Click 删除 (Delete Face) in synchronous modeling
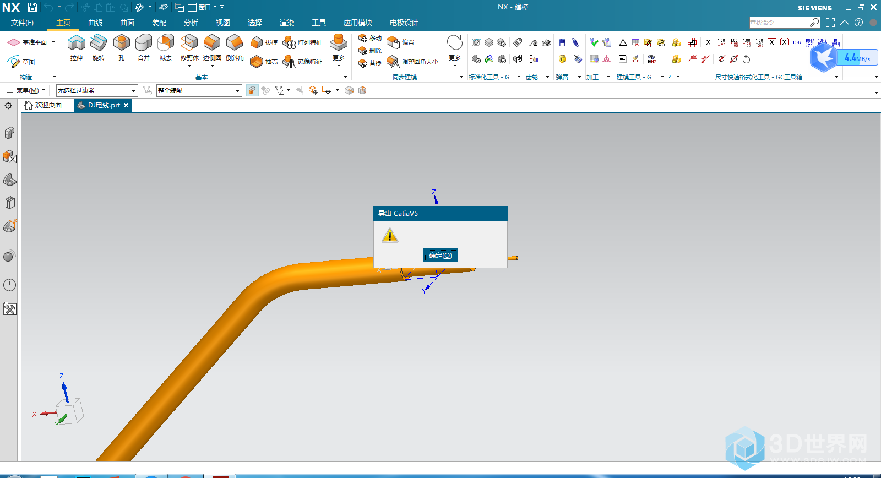This screenshot has height=478, width=881. (370, 50)
